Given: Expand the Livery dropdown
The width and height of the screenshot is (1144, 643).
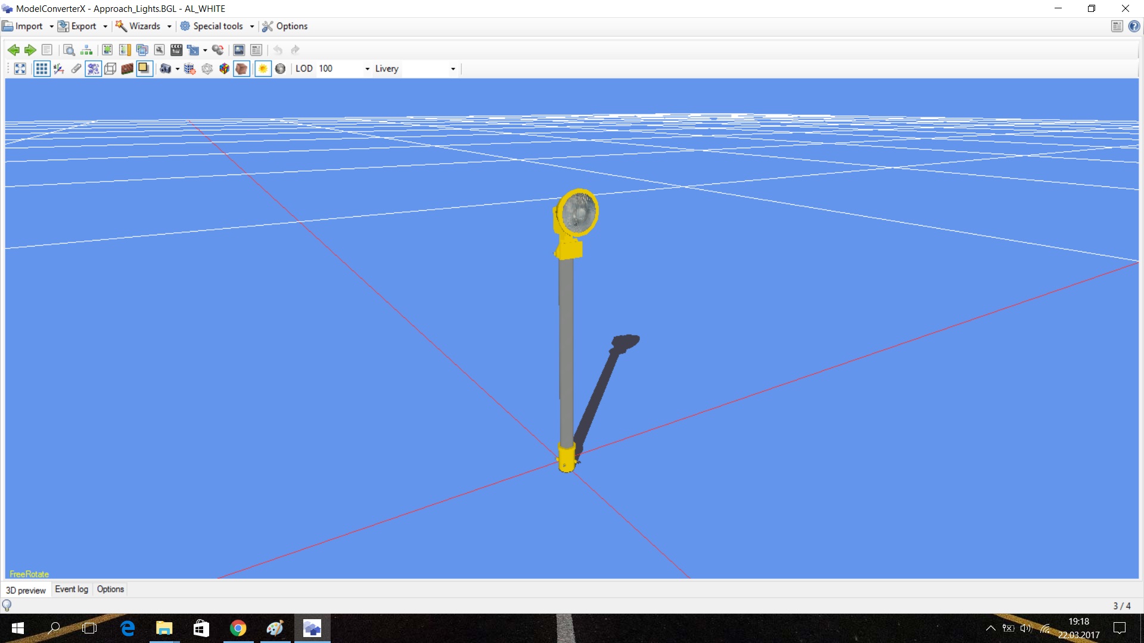Looking at the screenshot, I should click(453, 69).
